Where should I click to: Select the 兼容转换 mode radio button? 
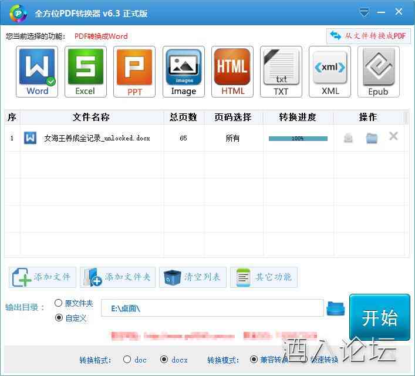pos(254,360)
